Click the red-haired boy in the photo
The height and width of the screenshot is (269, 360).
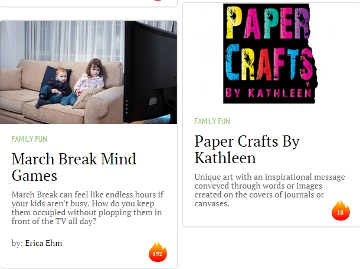tap(54, 87)
